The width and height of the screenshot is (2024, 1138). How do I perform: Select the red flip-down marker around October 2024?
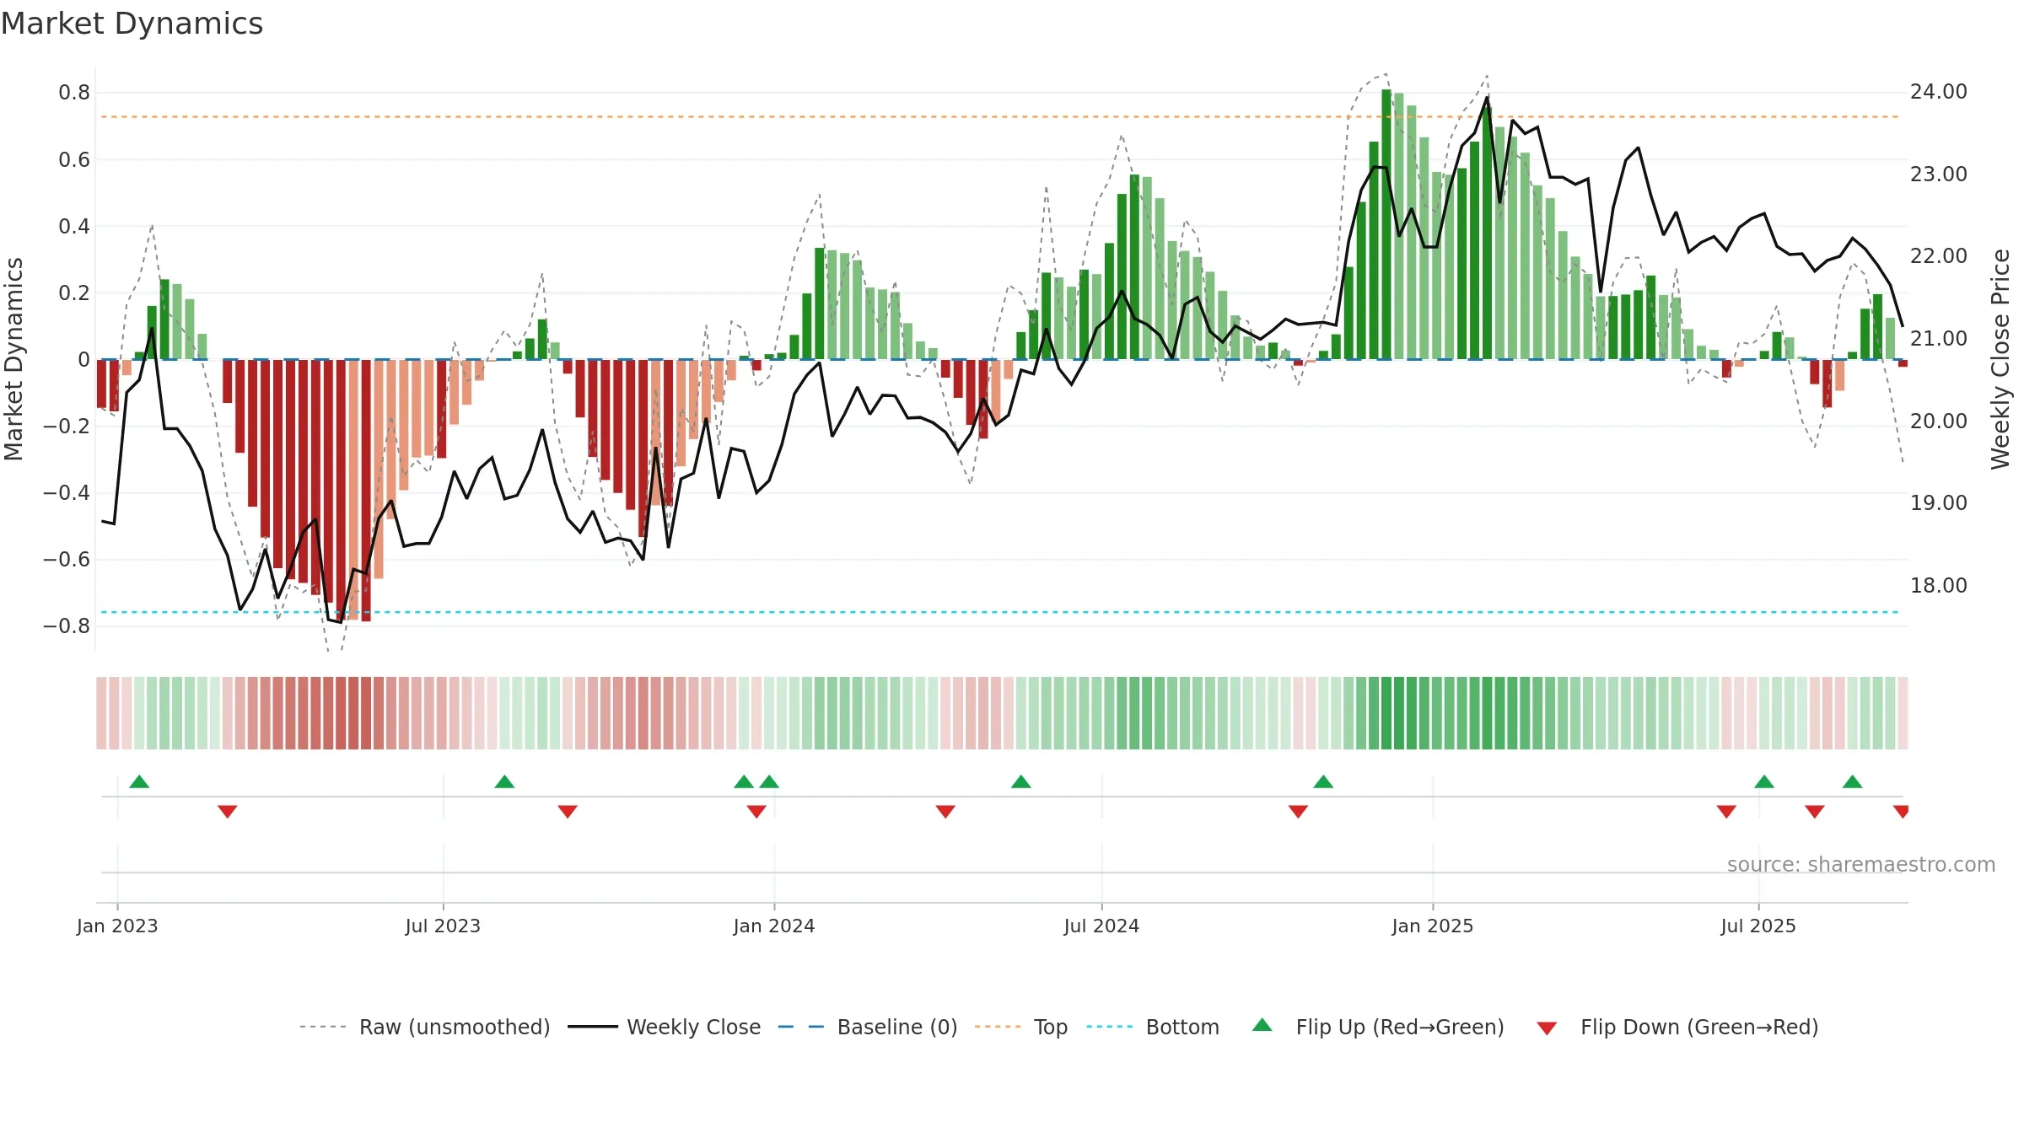pyautogui.click(x=1298, y=812)
